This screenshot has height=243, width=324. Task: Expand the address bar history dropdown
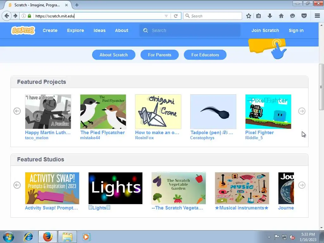click(166, 16)
